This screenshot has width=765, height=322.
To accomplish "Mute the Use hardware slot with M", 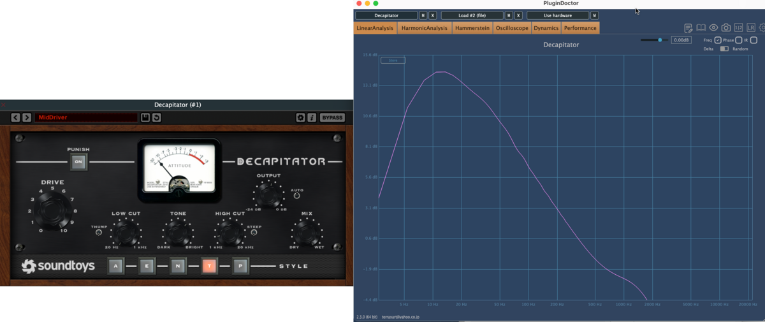I will coord(595,15).
